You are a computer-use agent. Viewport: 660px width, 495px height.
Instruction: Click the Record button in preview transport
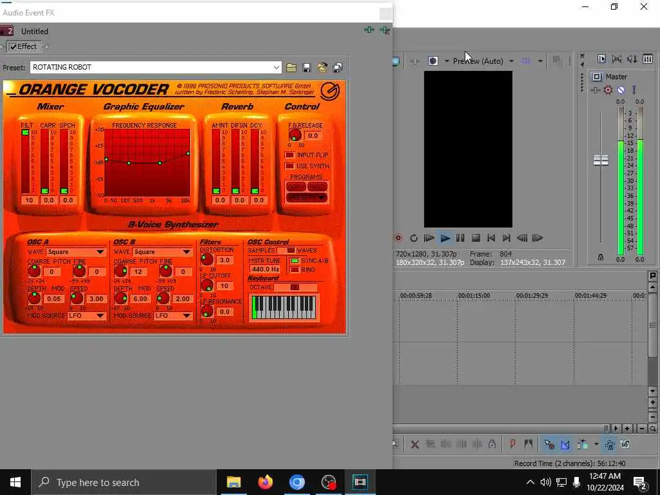click(398, 238)
